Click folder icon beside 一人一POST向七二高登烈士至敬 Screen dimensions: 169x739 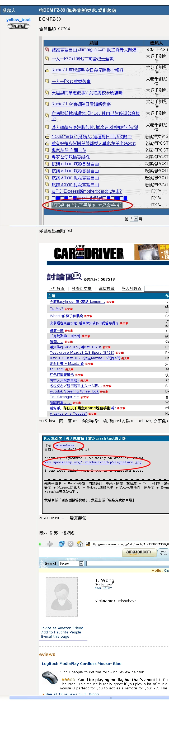(47, 58)
